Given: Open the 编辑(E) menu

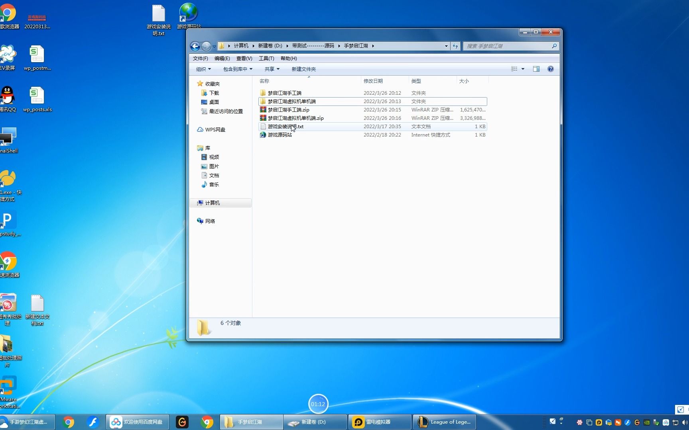Looking at the screenshot, I should pos(222,59).
